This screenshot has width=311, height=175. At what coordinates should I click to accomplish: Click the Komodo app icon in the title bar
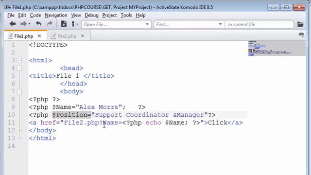8,7
